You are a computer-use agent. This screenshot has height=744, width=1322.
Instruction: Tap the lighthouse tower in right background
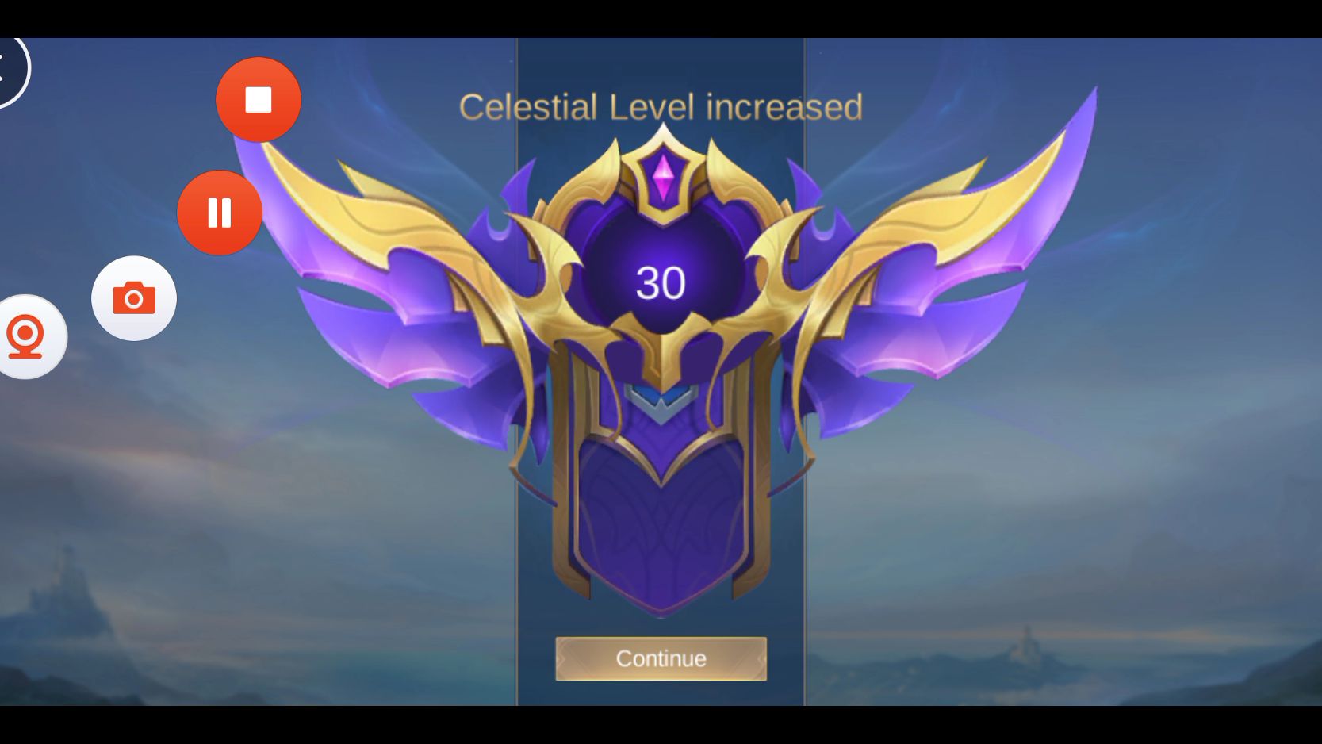1028,641
